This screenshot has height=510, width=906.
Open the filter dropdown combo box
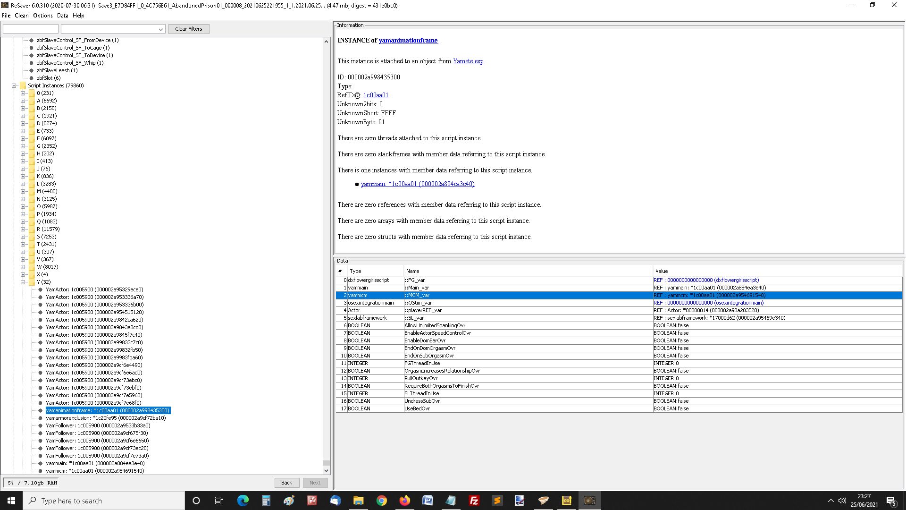(x=113, y=29)
